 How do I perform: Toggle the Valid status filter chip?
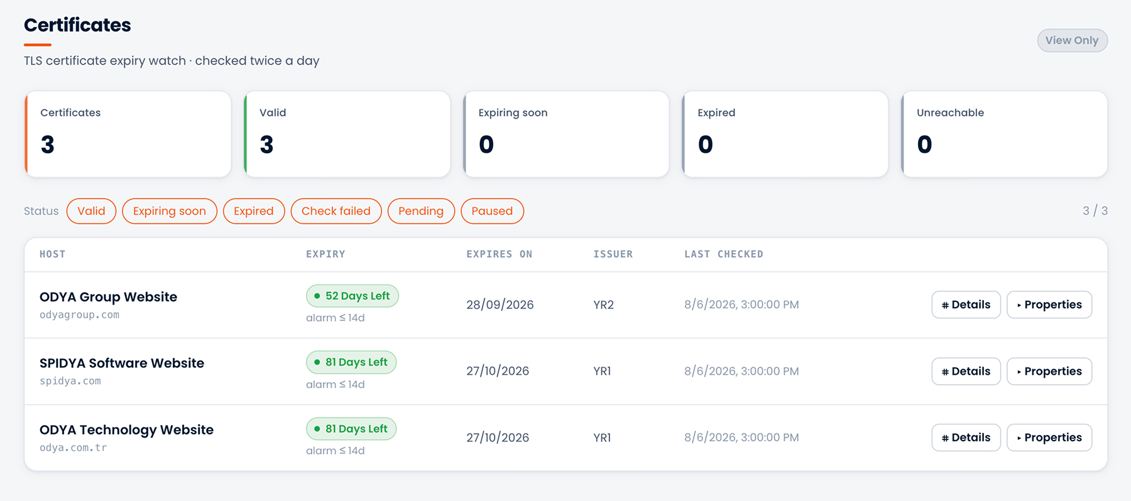91,211
